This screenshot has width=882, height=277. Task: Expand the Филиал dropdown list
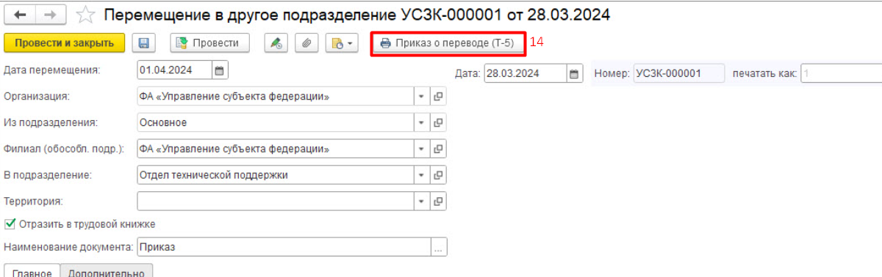[x=422, y=149]
